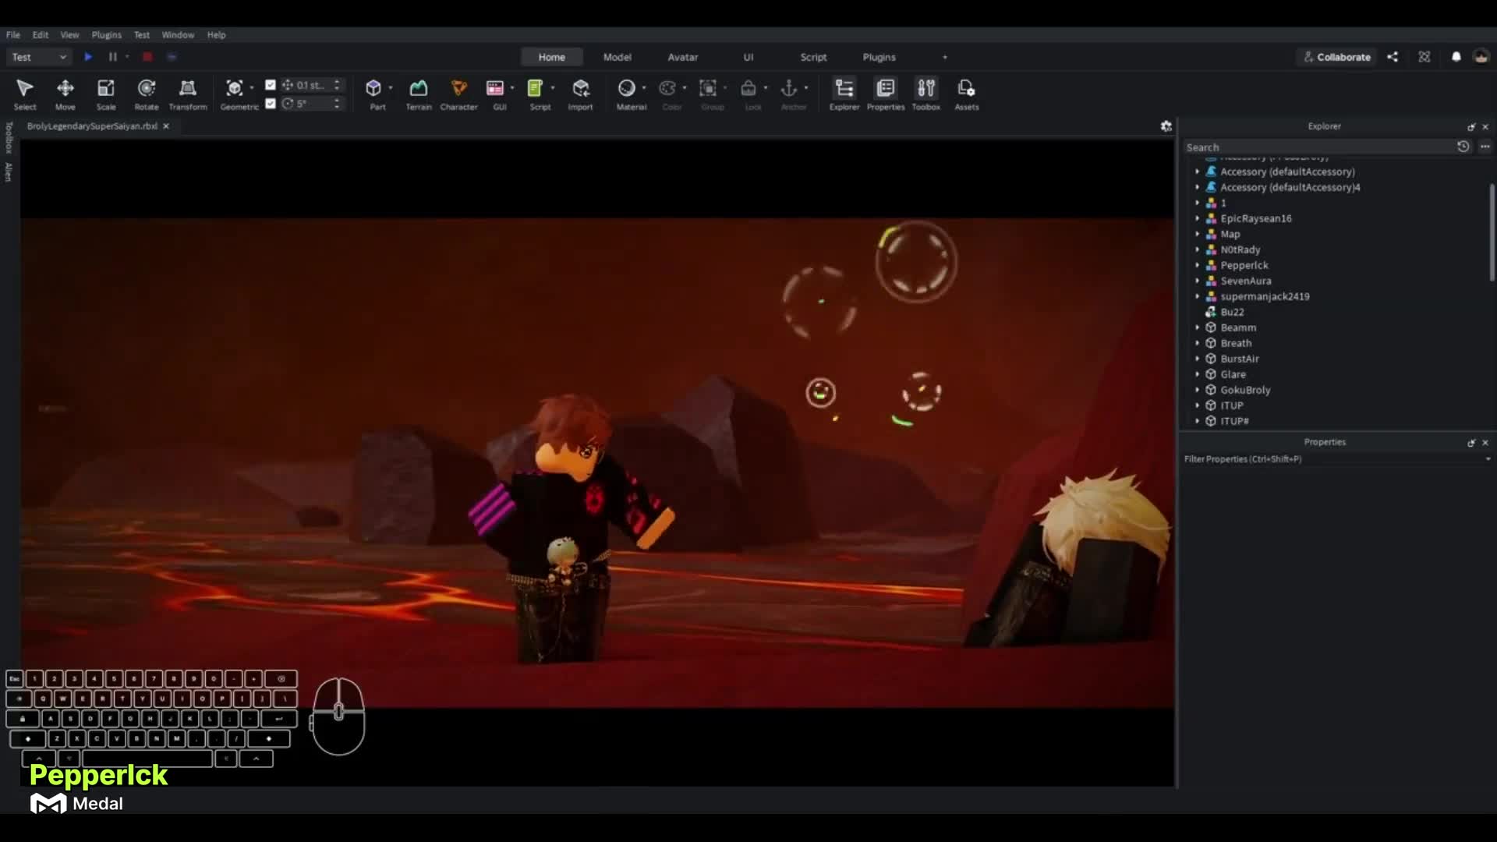Open Explorer more options menu
Image resolution: width=1497 pixels, height=842 pixels.
(1485, 147)
